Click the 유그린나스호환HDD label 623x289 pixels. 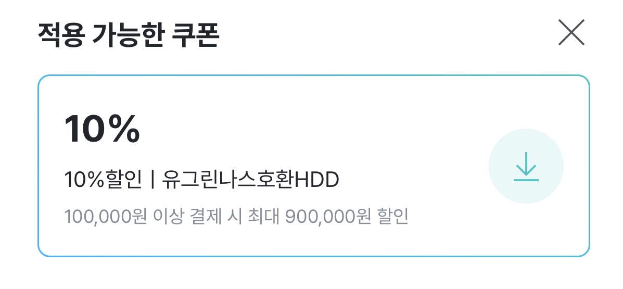(x=250, y=181)
